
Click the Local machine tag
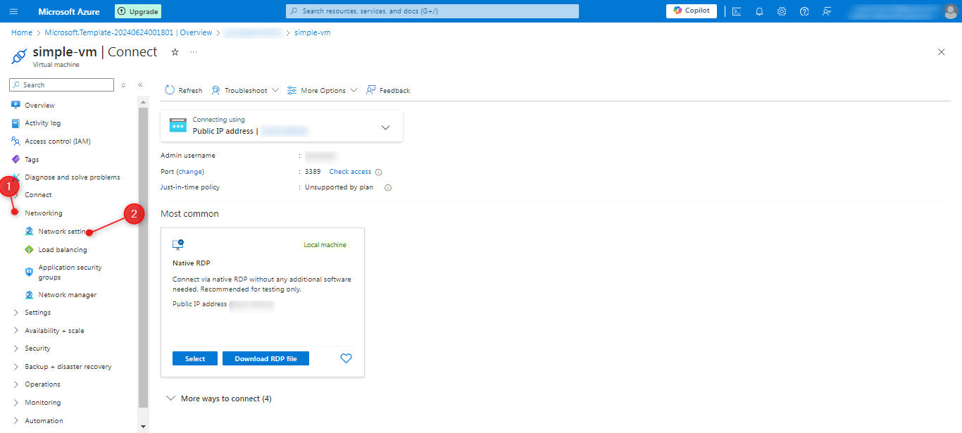point(325,245)
